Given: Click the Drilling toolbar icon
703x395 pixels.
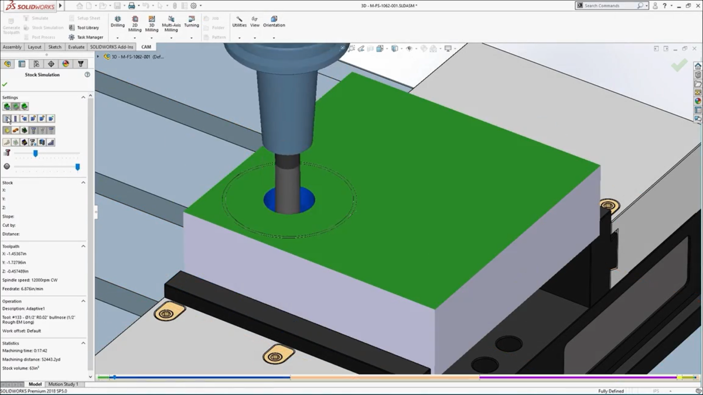Looking at the screenshot, I should (118, 19).
